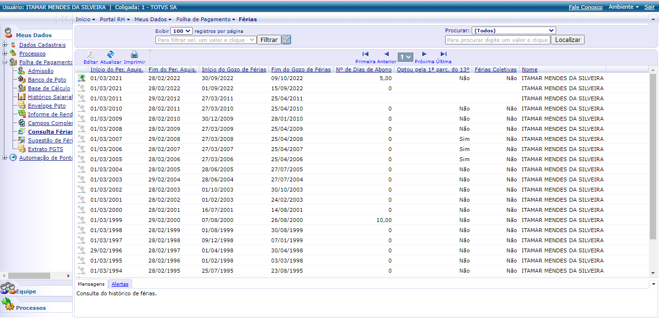Open the Procurar (Todos) dropdown
Viewport: 659px width, 318px height.
tap(513, 30)
